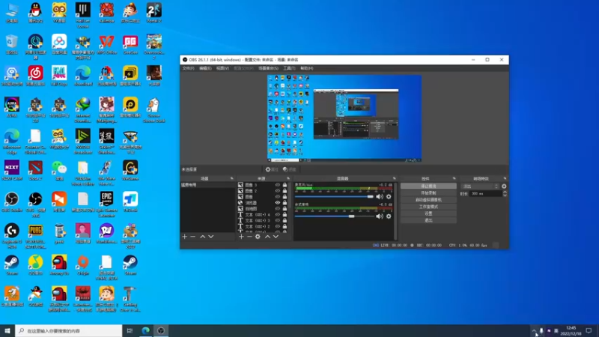Mute the desktop audio speaker icon
This screenshot has height=337, width=599.
[x=380, y=216]
